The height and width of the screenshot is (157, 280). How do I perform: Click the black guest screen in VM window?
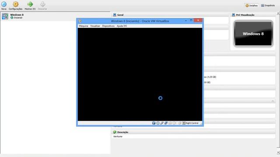140,74
